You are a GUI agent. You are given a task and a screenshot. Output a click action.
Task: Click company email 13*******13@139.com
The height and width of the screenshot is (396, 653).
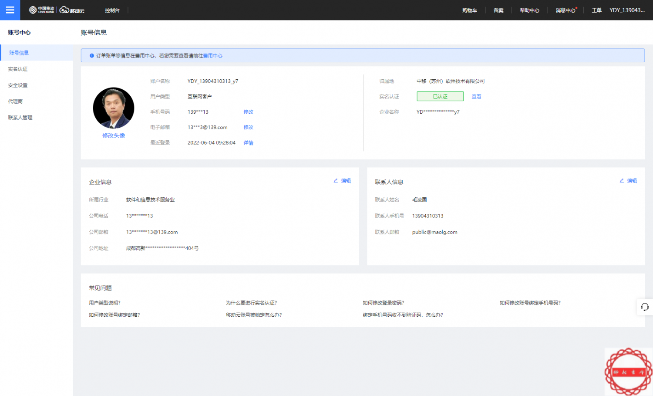152,232
